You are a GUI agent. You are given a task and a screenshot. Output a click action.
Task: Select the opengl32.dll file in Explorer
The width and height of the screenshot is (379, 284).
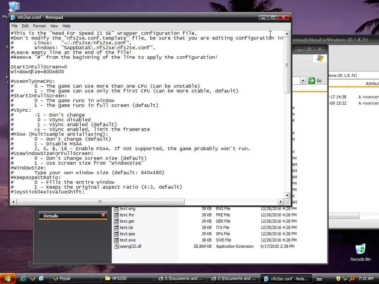pyautogui.click(x=130, y=246)
